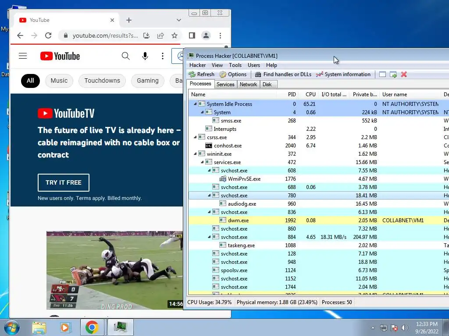
Task: Collapse svchost.exe PID 836 node
Action: click(209, 212)
